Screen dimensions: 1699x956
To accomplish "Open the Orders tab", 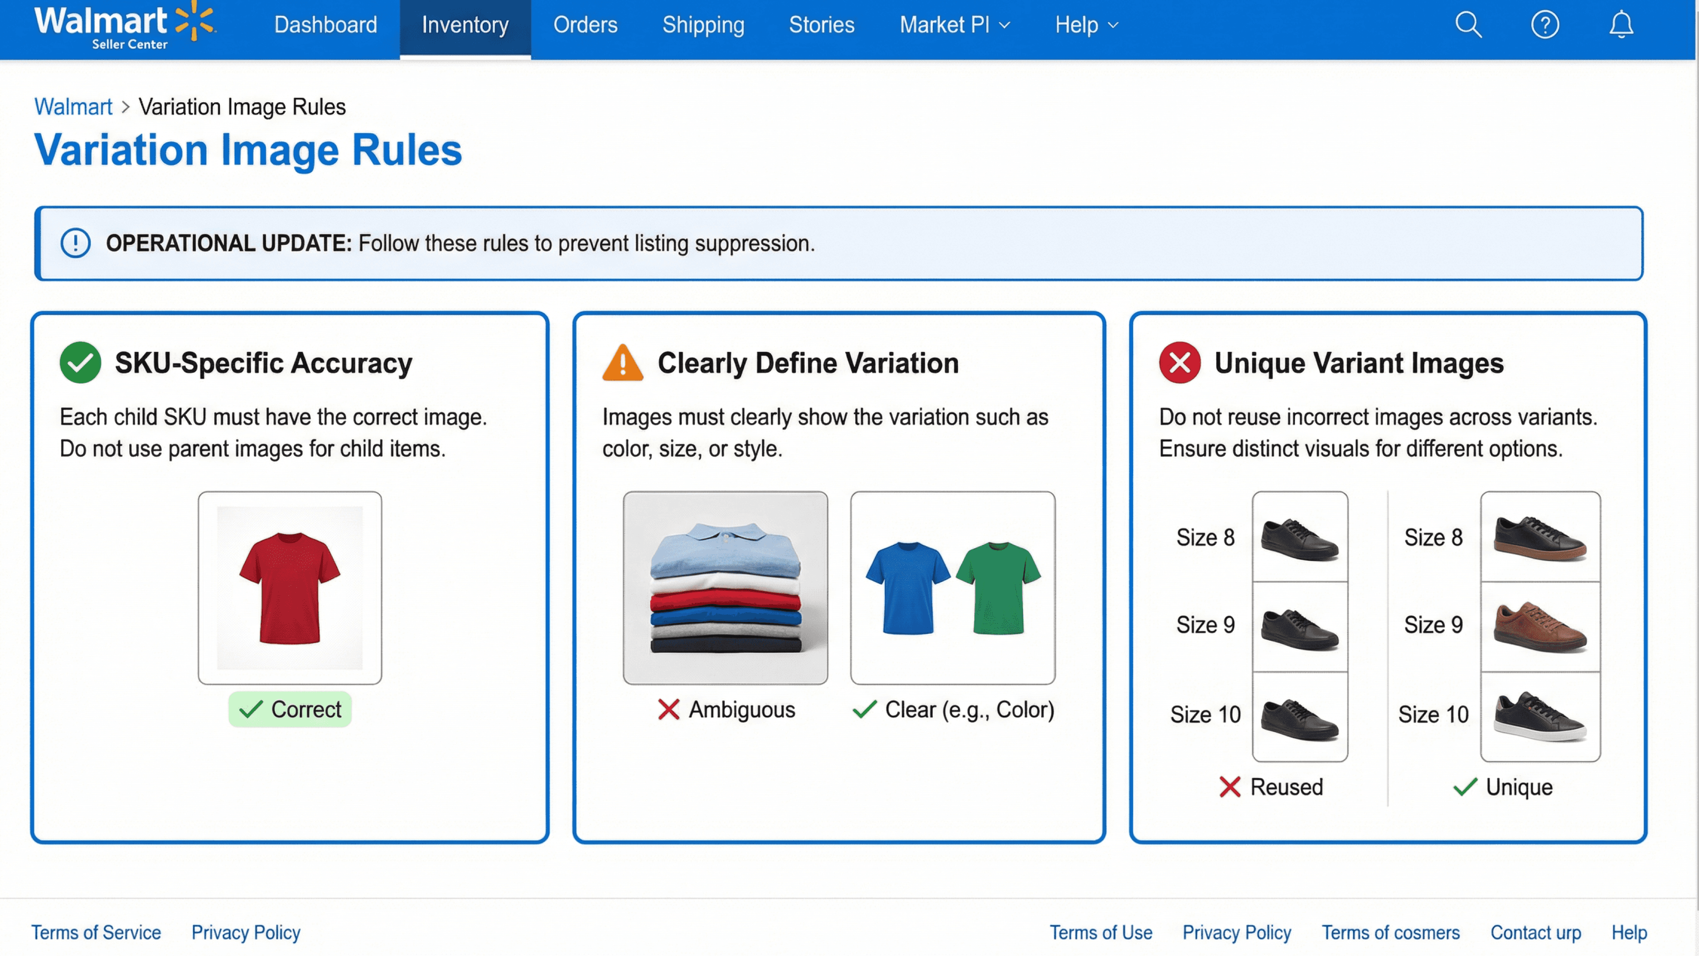I will (585, 25).
